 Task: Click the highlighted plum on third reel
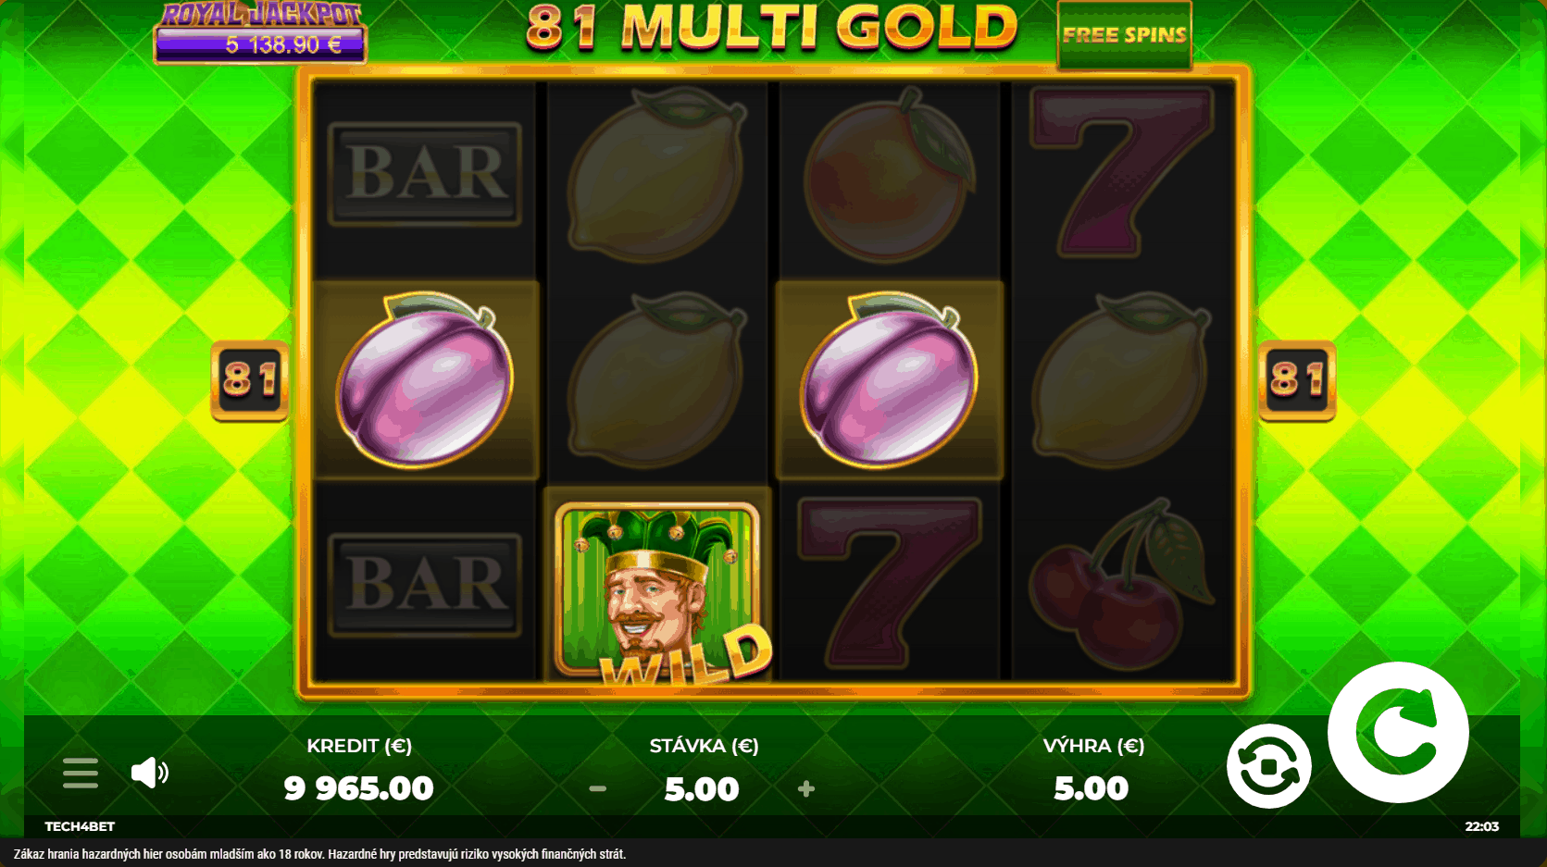coord(890,380)
